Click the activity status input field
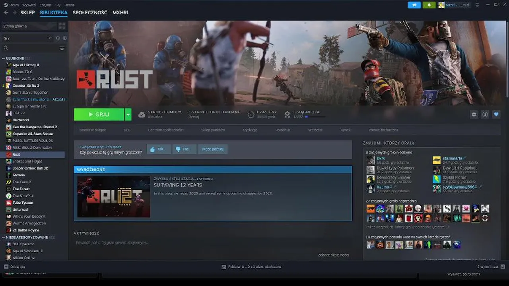This screenshot has height=286, width=509. point(213,242)
